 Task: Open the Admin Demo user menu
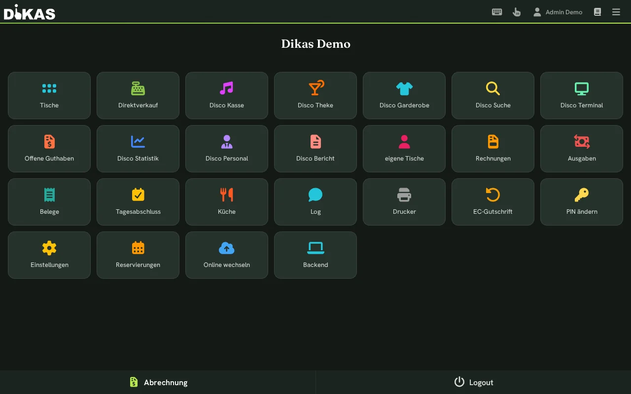(x=558, y=12)
